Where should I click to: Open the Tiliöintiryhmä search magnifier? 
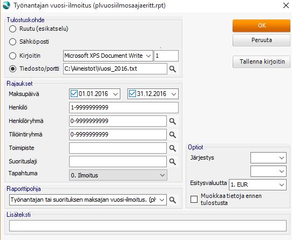pyautogui.click(x=173, y=135)
